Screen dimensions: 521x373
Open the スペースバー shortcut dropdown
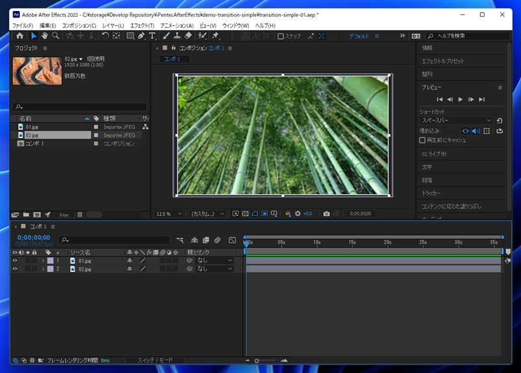(457, 120)
